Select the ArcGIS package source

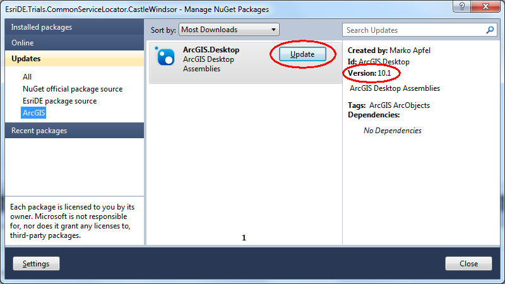coord(34,113)
